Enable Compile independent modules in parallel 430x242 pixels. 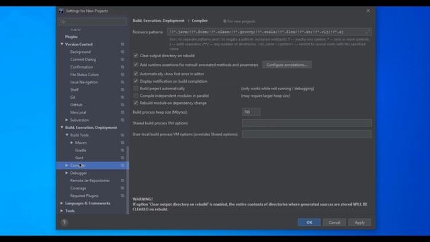[x=136, y=95]
